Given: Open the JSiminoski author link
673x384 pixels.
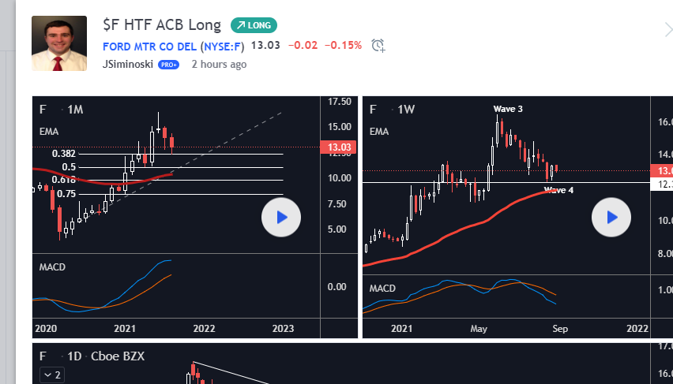Looking at the screenshot, I should point(128,65).
